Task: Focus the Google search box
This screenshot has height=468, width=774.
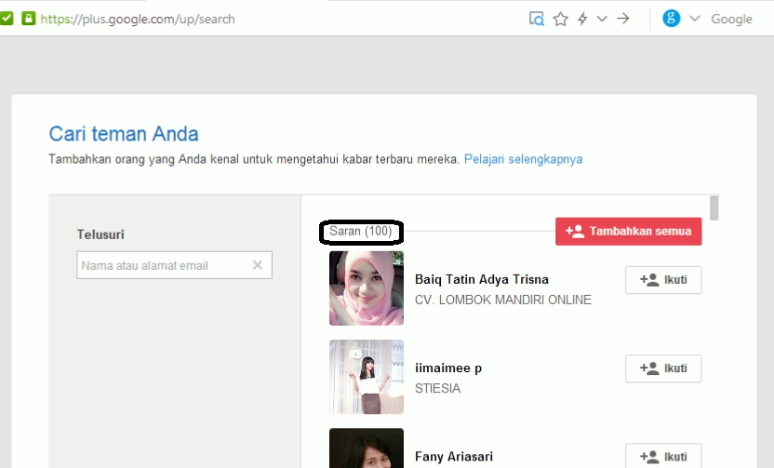Action: pos(731,19)
